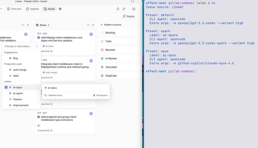Show the Blocked hidden column
The height and width of the screenshot is (148, 258).
tap(119, 50)
